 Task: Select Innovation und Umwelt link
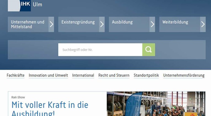[x=48, y=75]
